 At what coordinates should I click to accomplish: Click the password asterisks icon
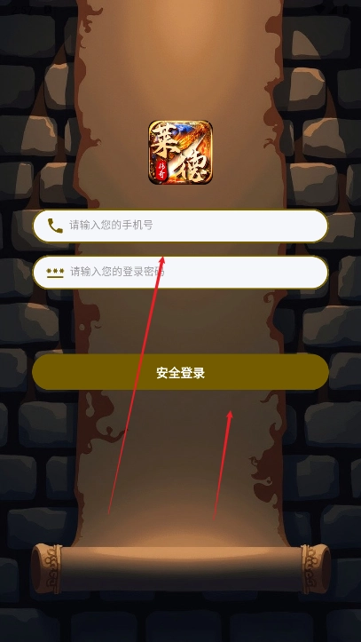pos(55,273)
